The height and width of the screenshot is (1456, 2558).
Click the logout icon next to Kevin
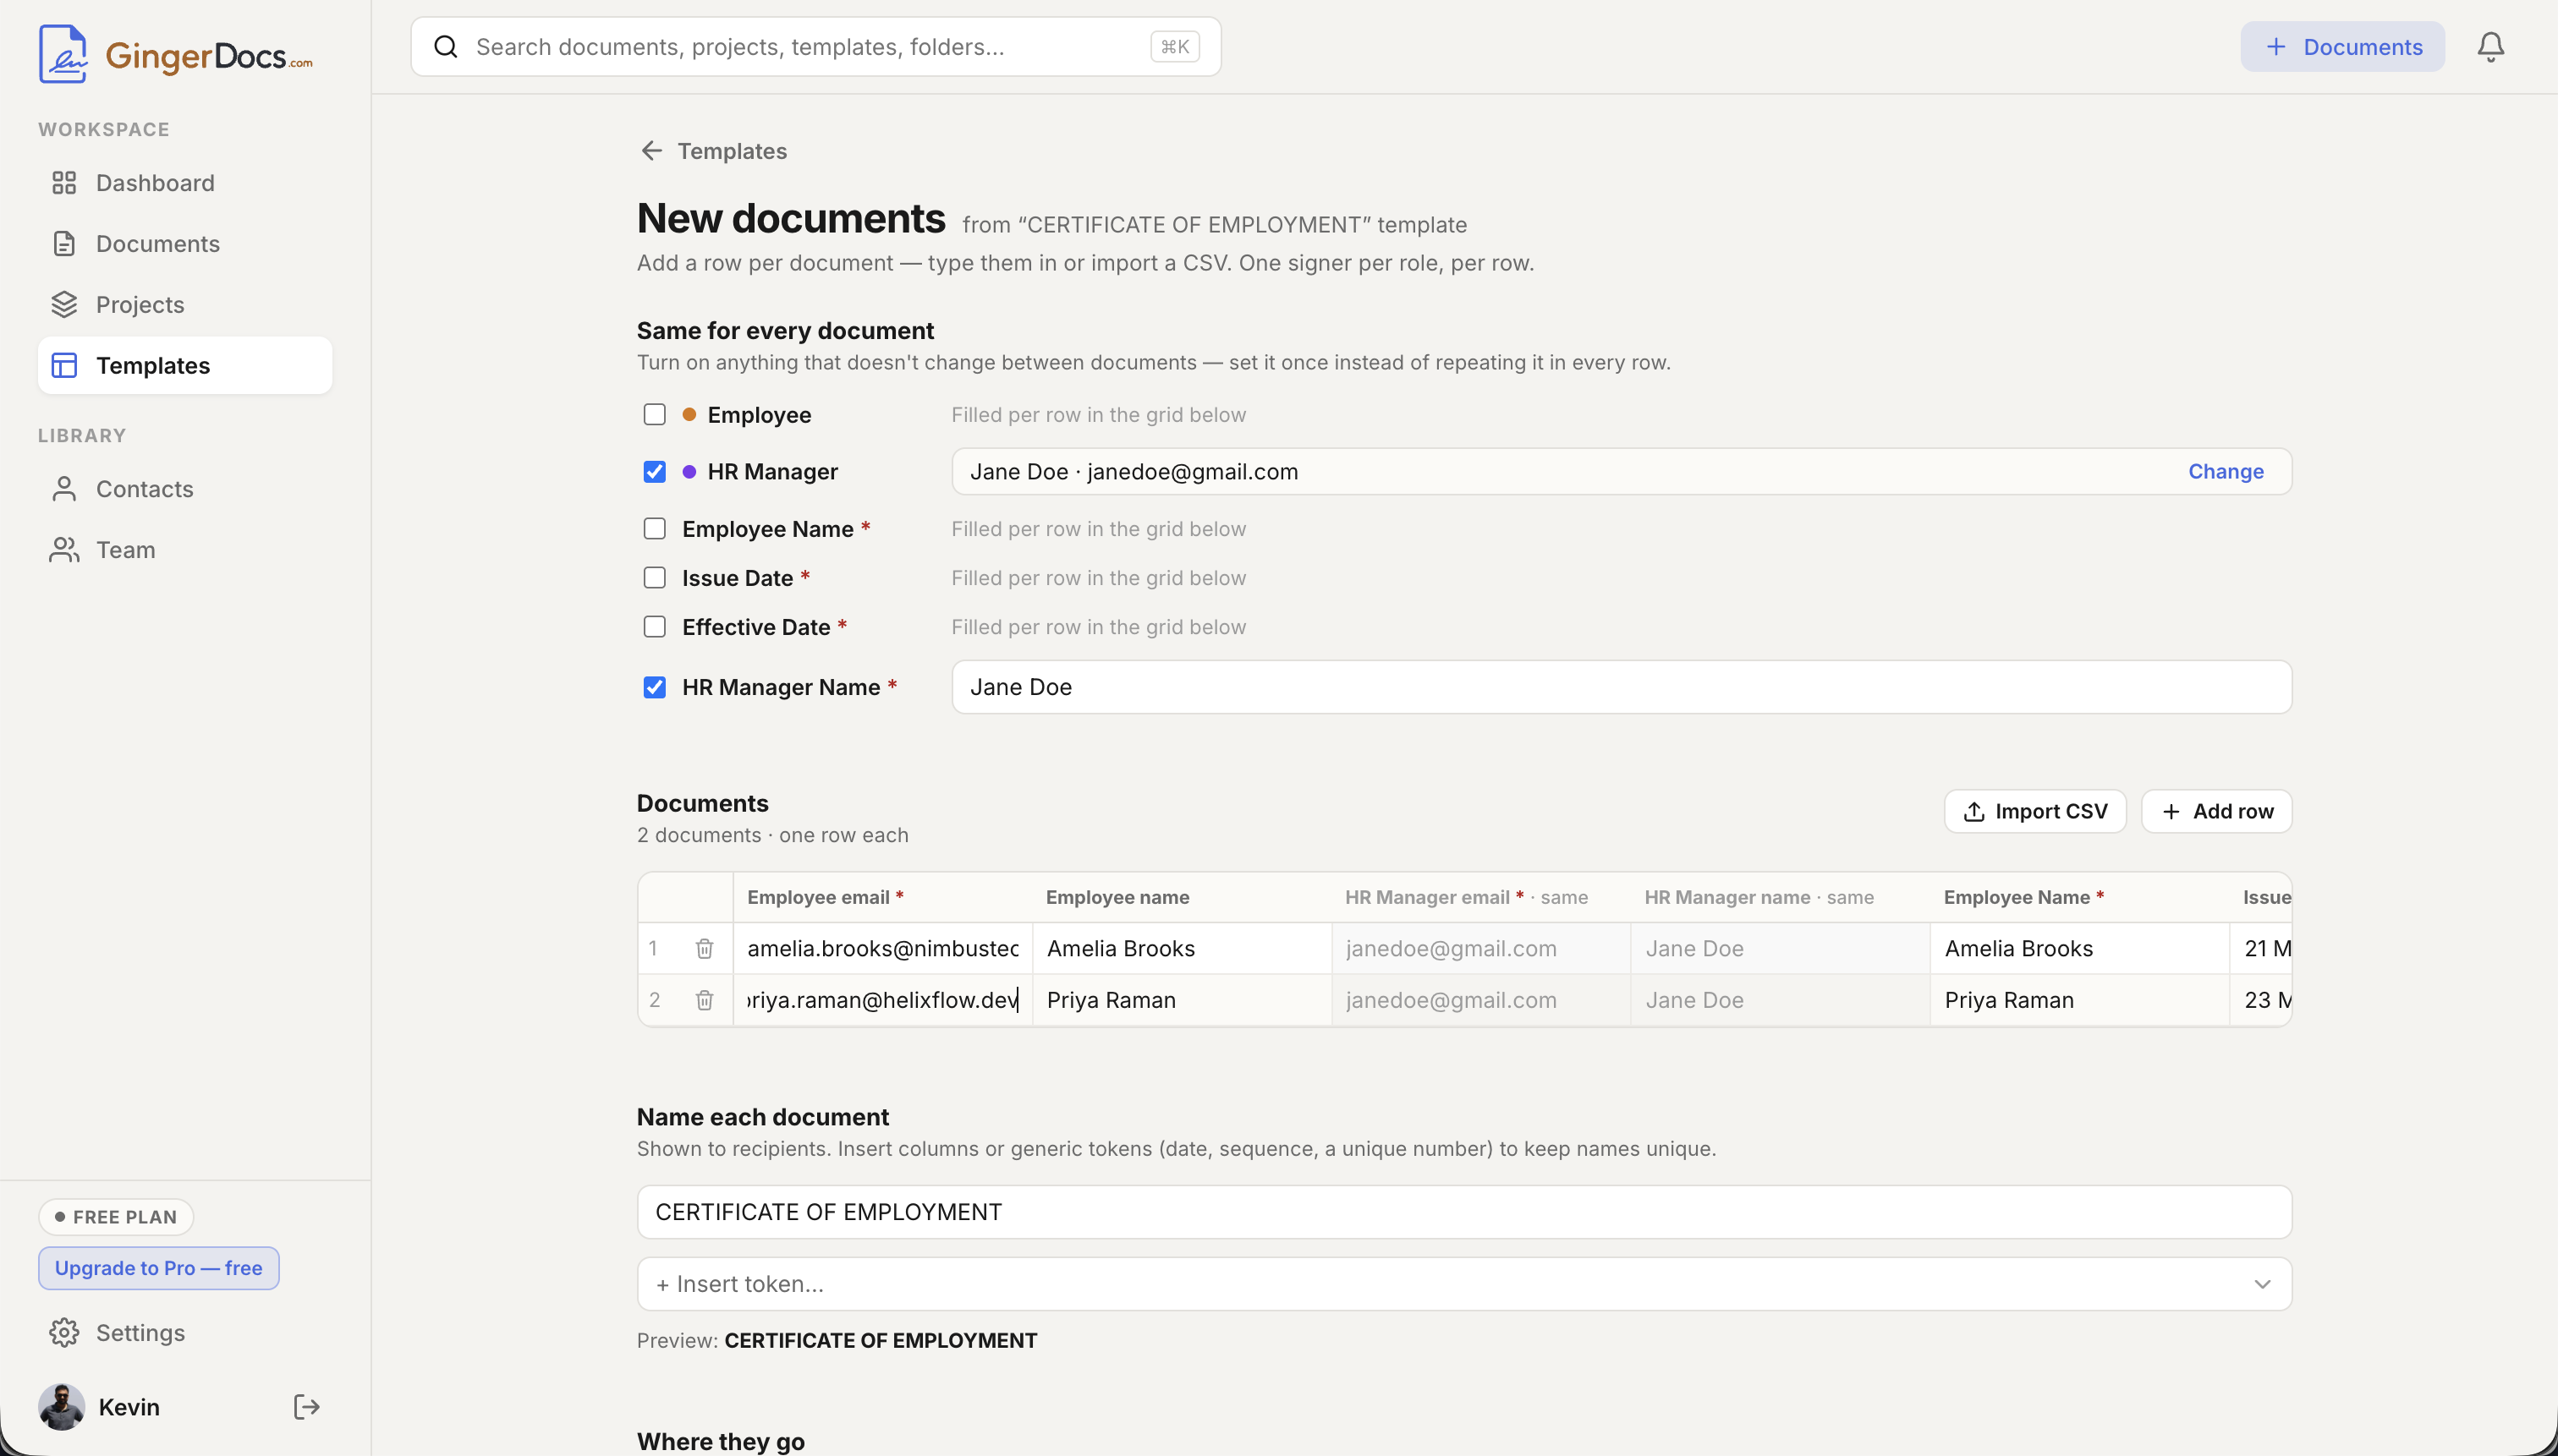(306, 1407)
